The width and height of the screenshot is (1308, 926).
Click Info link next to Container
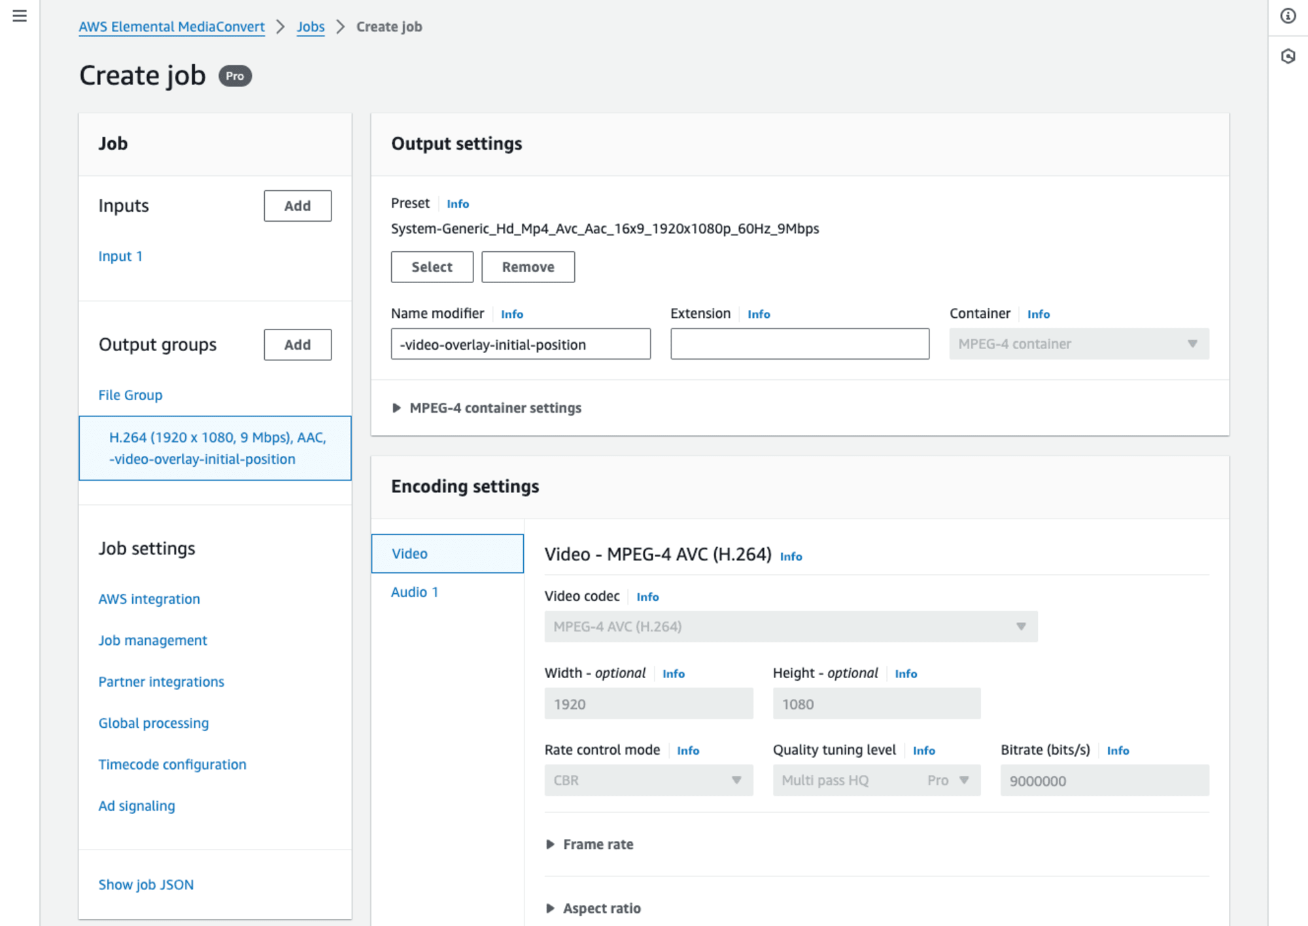[x=1039, y=315]
